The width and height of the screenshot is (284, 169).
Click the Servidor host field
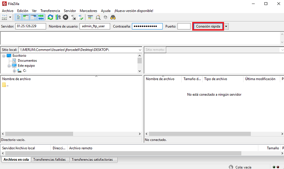(x=31, y=26)
